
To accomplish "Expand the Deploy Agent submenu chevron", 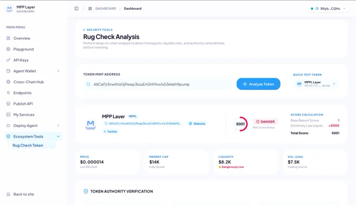I will pyautogui.click(x=58, y=126).
